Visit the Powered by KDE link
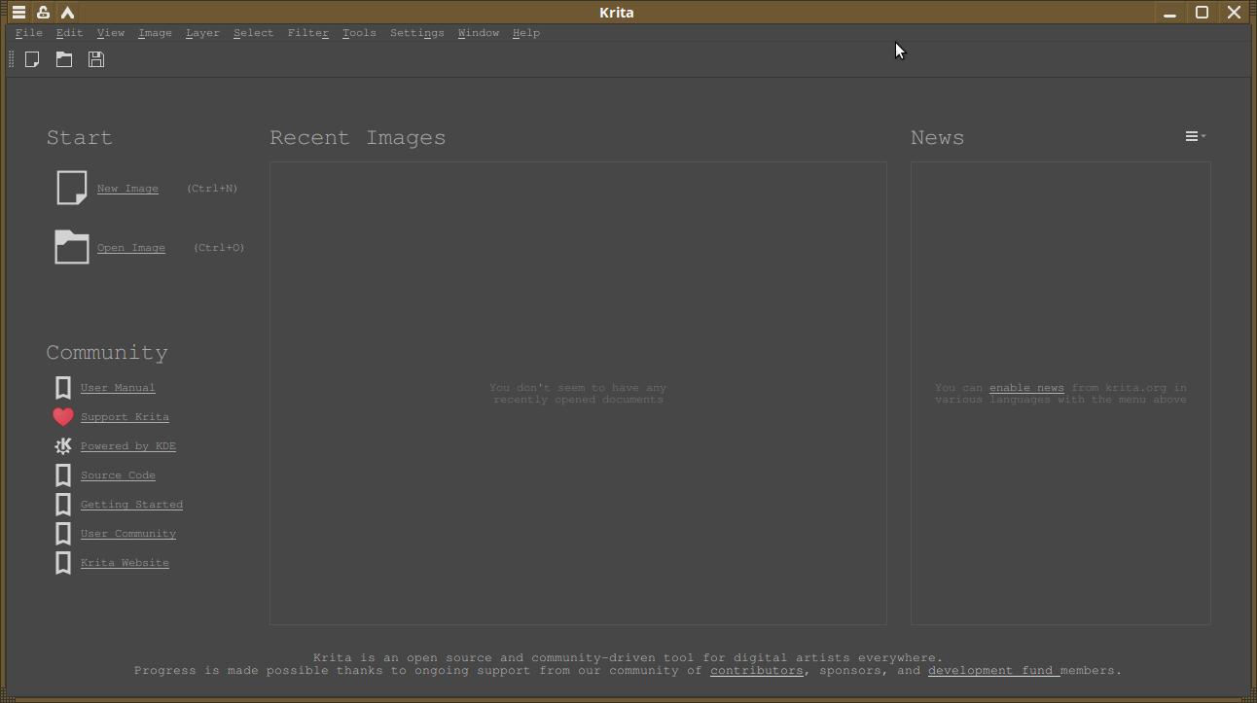 click(128, 446)
